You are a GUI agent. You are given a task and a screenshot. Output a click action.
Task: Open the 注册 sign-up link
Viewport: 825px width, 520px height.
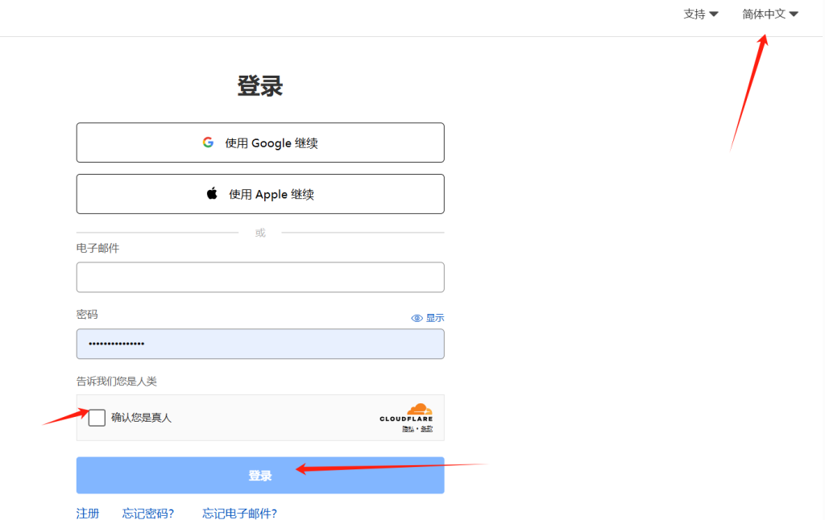(87, 514)
